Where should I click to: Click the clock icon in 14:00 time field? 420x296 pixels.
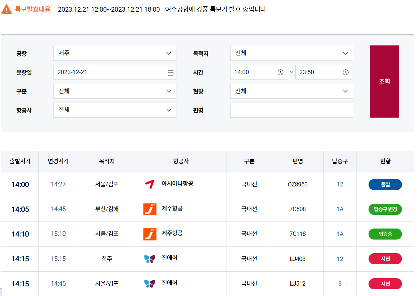click(x=280, y=72)
